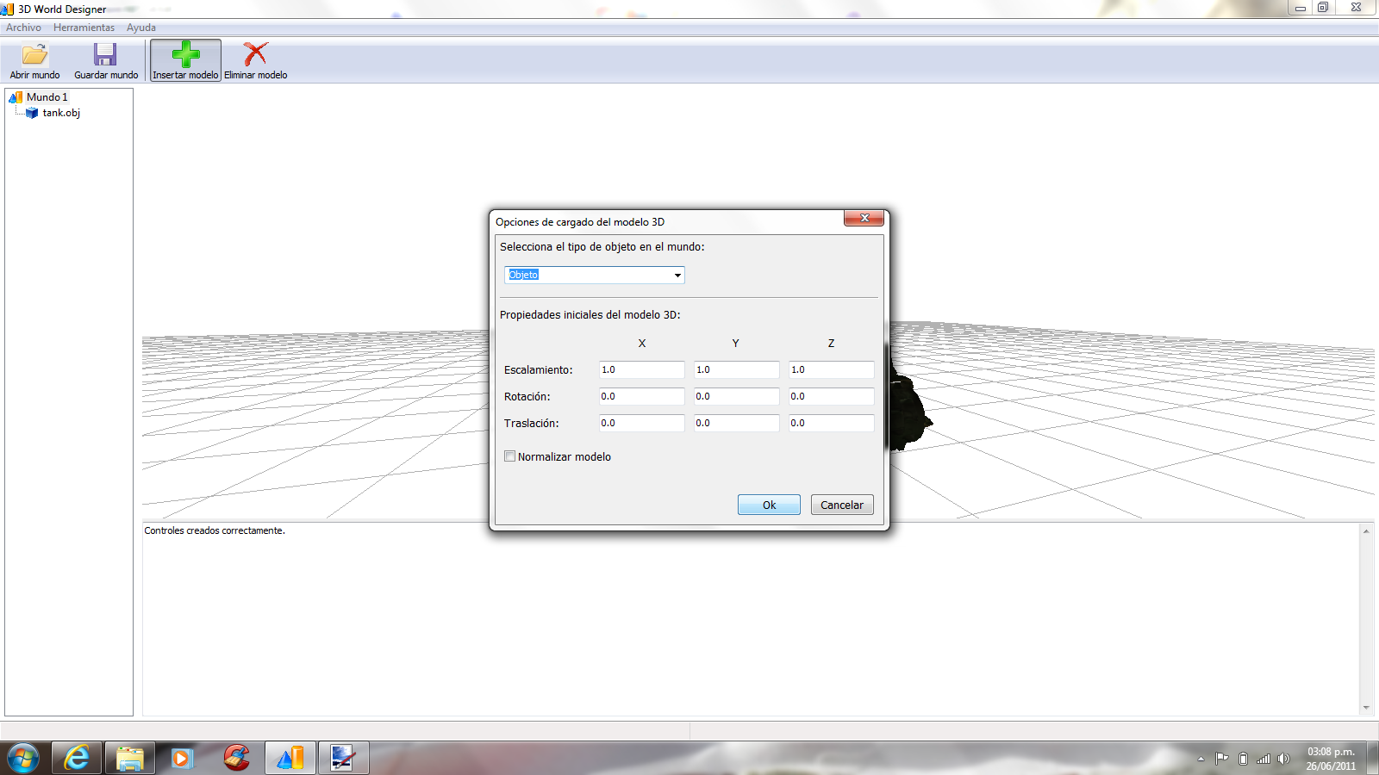The image size is (1379, 775).
Task: Click the Escalamiento Z field
Action: click(x=832, y=369)
